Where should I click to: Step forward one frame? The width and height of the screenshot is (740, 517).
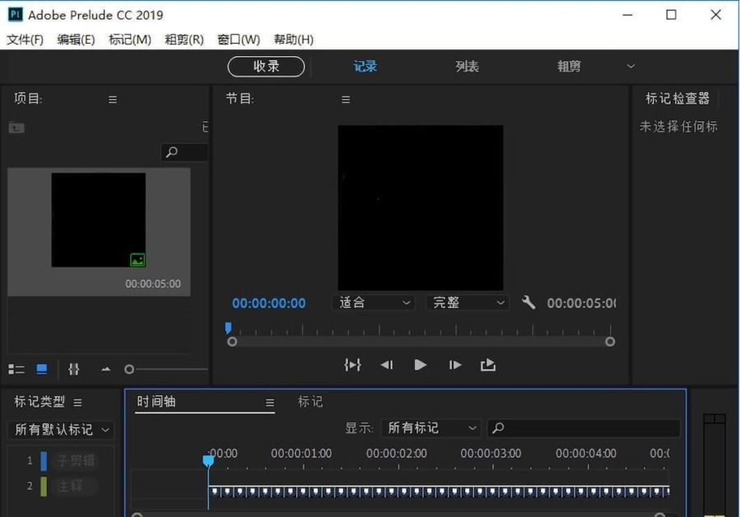[x=455, y=365]
